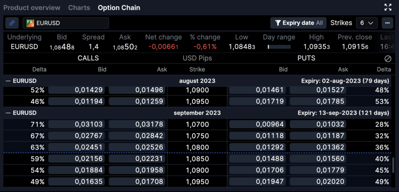399x192 pixels.
Task: Click put bid 0,01488 at strike 1,0850
Action: (258, 159)
